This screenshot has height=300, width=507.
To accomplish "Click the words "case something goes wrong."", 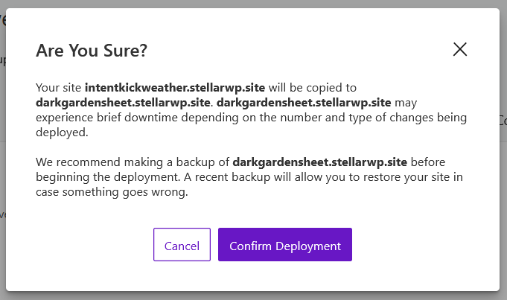I will tap(112, 191).
